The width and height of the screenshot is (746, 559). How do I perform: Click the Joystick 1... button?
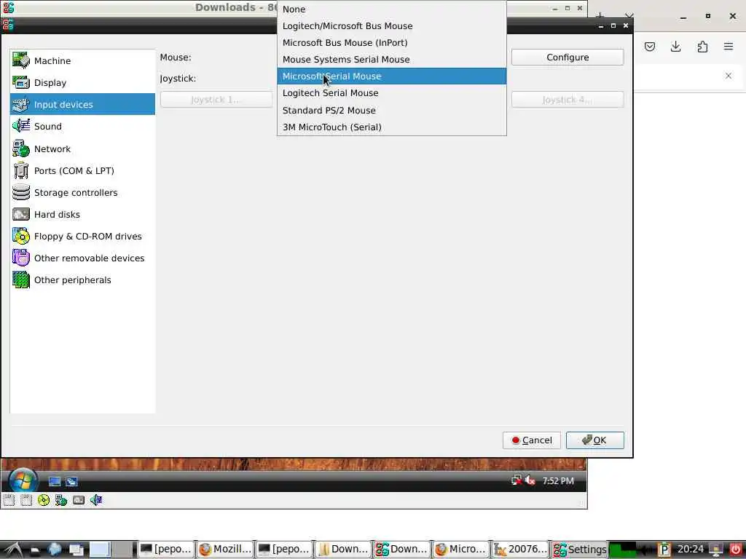pos(216,99)
